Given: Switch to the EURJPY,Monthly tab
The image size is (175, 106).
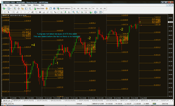Looking at the screenshot, I should [42, 101].
